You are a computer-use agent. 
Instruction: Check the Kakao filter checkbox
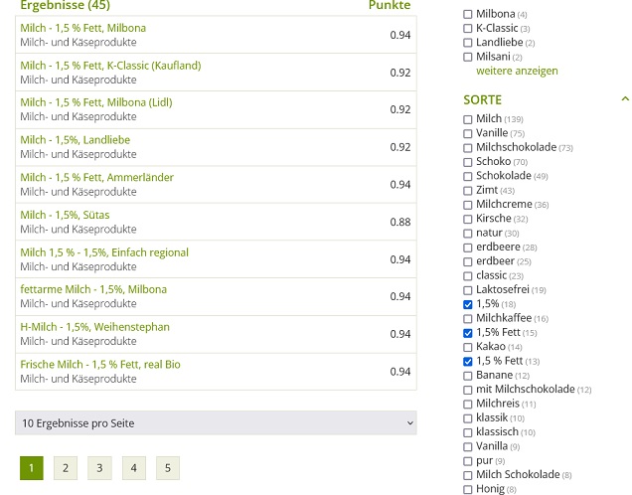468,347
